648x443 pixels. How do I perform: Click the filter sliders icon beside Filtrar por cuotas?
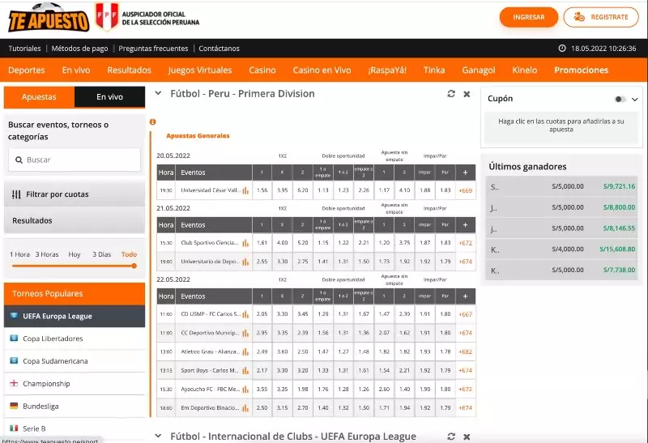[16, 194]
